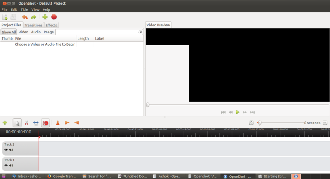Screen dimensions: 330x179
Task: Click the rewind button
Action: pos(231,112)
